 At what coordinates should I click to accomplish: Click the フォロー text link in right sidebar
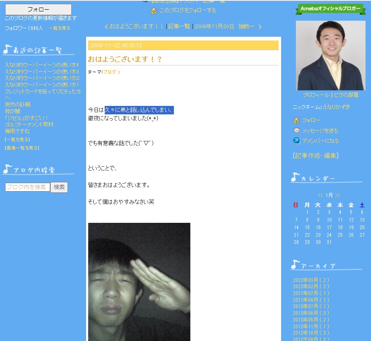click(x=311, y=120)
